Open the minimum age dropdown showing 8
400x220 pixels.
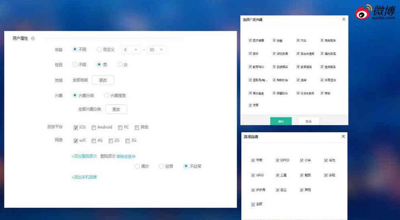click(x=130, y=49)
